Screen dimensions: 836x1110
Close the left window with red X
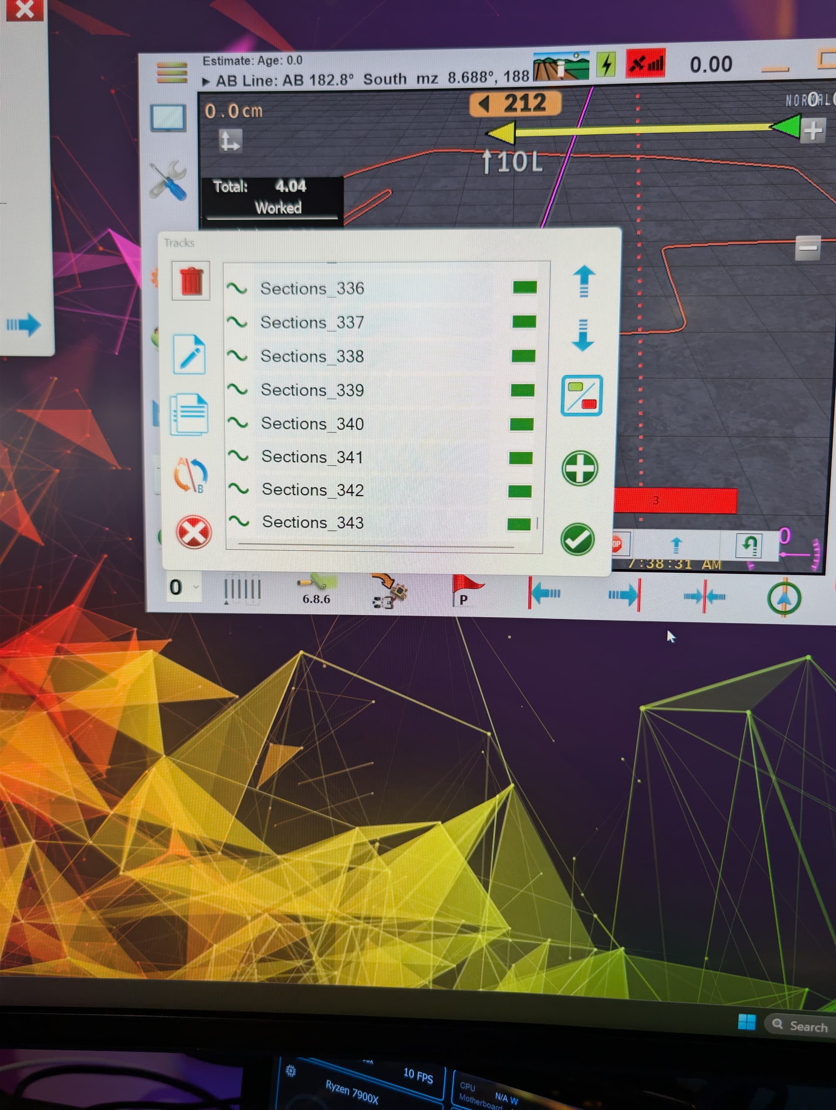click(24, 9)
